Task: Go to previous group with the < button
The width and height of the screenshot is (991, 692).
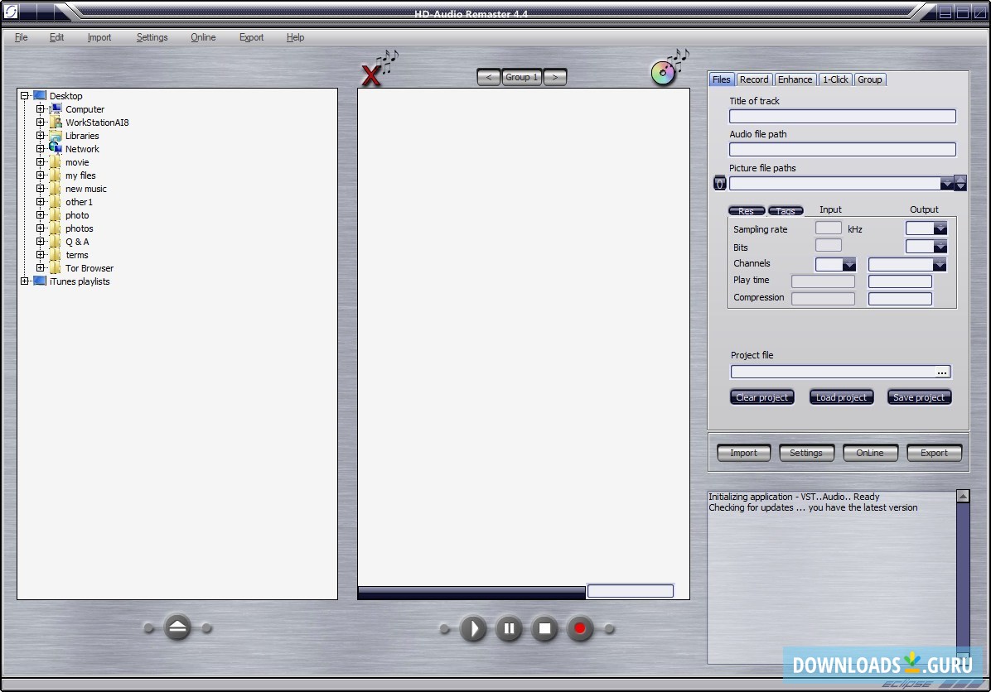Action: point(489,77)
